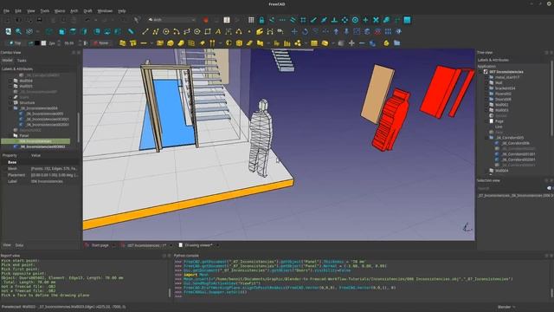Screen dimensions: 554x312
Task: Open the Tools menu
Action: tap(45, 11)
